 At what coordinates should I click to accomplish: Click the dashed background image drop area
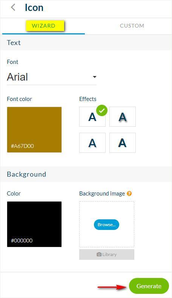pyautogui.click(x=107, y=224)
